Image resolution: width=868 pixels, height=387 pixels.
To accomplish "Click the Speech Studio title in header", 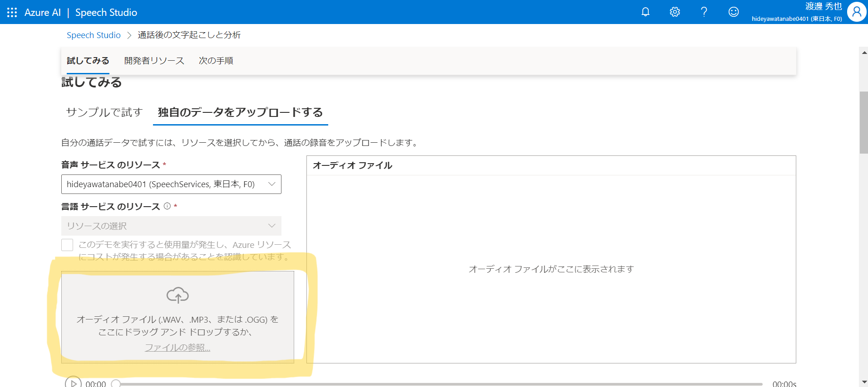I will coord(106,12).
